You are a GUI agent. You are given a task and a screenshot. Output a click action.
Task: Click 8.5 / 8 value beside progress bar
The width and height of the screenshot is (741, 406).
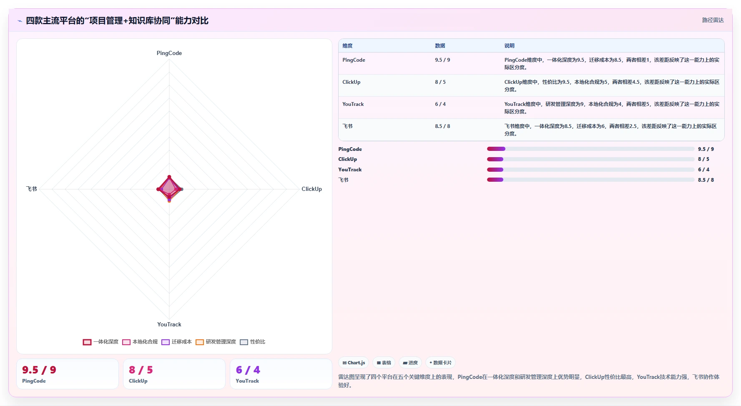(x=706, y=180)
